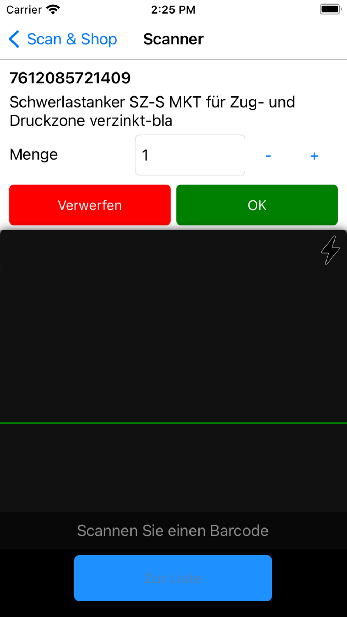Tap the Carrier status text
Viewport: 347px width, 617px height.
click(24, 9)
